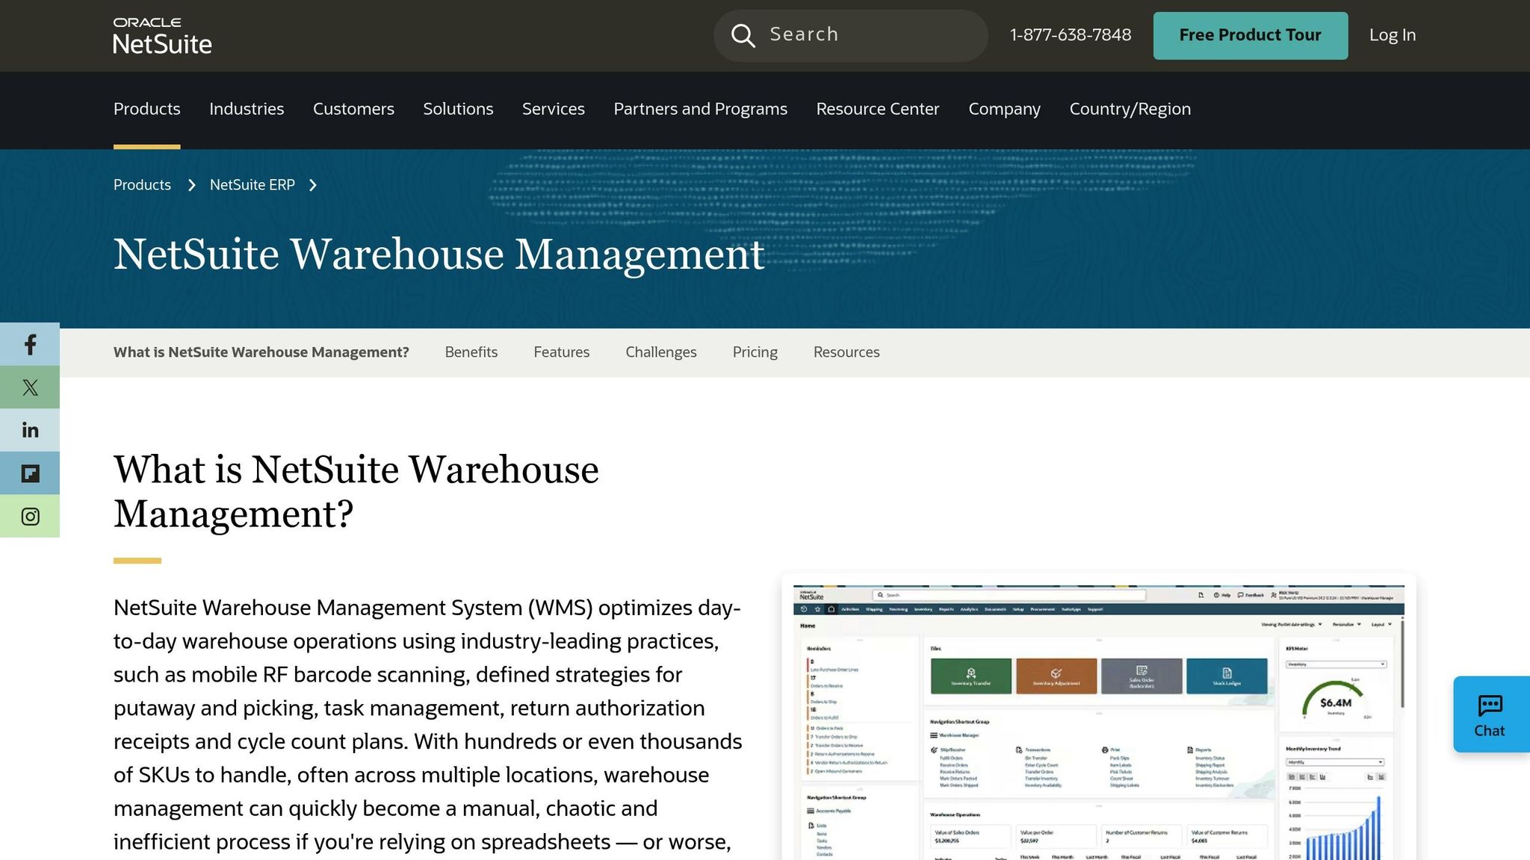Share page on X (Twitter)

click(30, 387)
